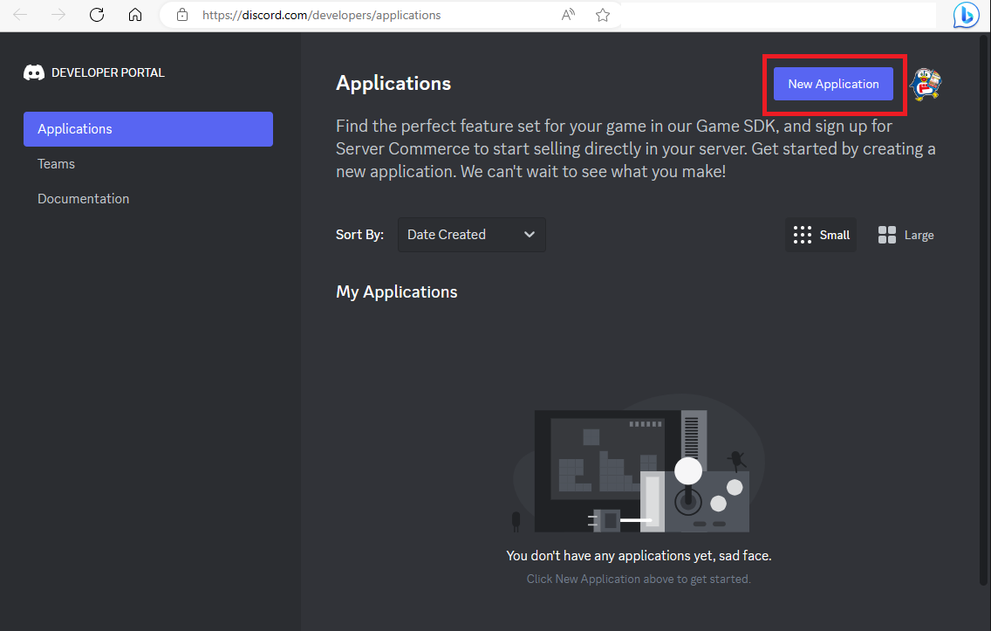This screenshot has width=991, height=631.
Task: Click the New Application button
Action: 833,84
